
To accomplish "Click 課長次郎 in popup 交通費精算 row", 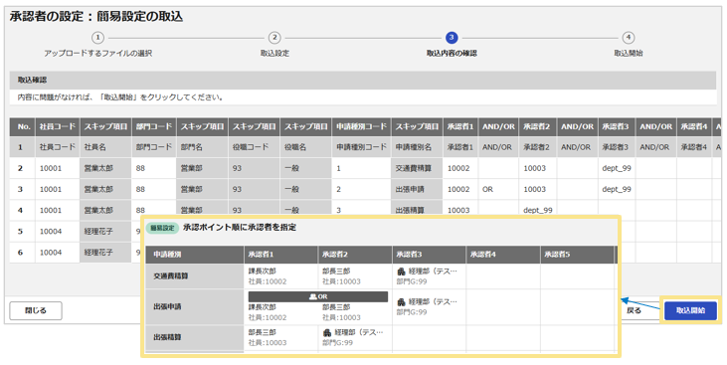I will tap(262, 272).
